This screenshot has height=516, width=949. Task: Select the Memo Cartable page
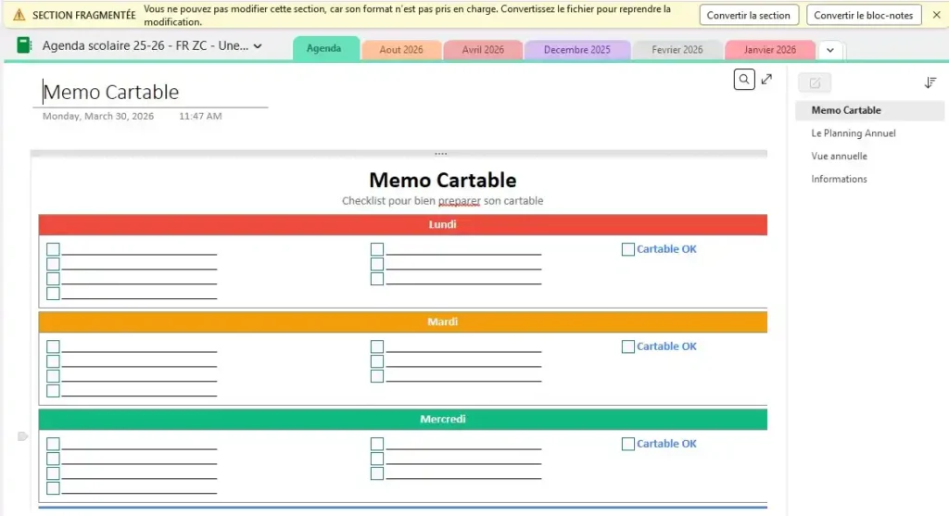[x=869, y=110]
